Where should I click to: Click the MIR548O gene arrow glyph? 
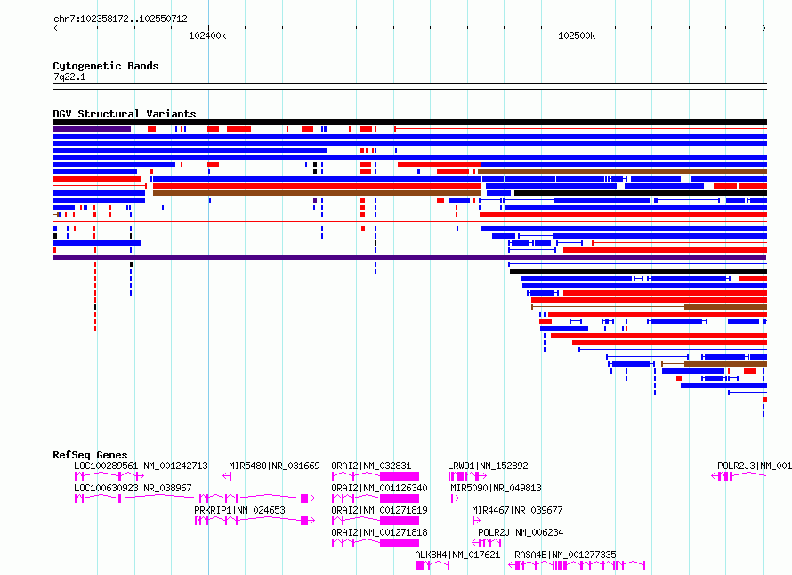227,476
